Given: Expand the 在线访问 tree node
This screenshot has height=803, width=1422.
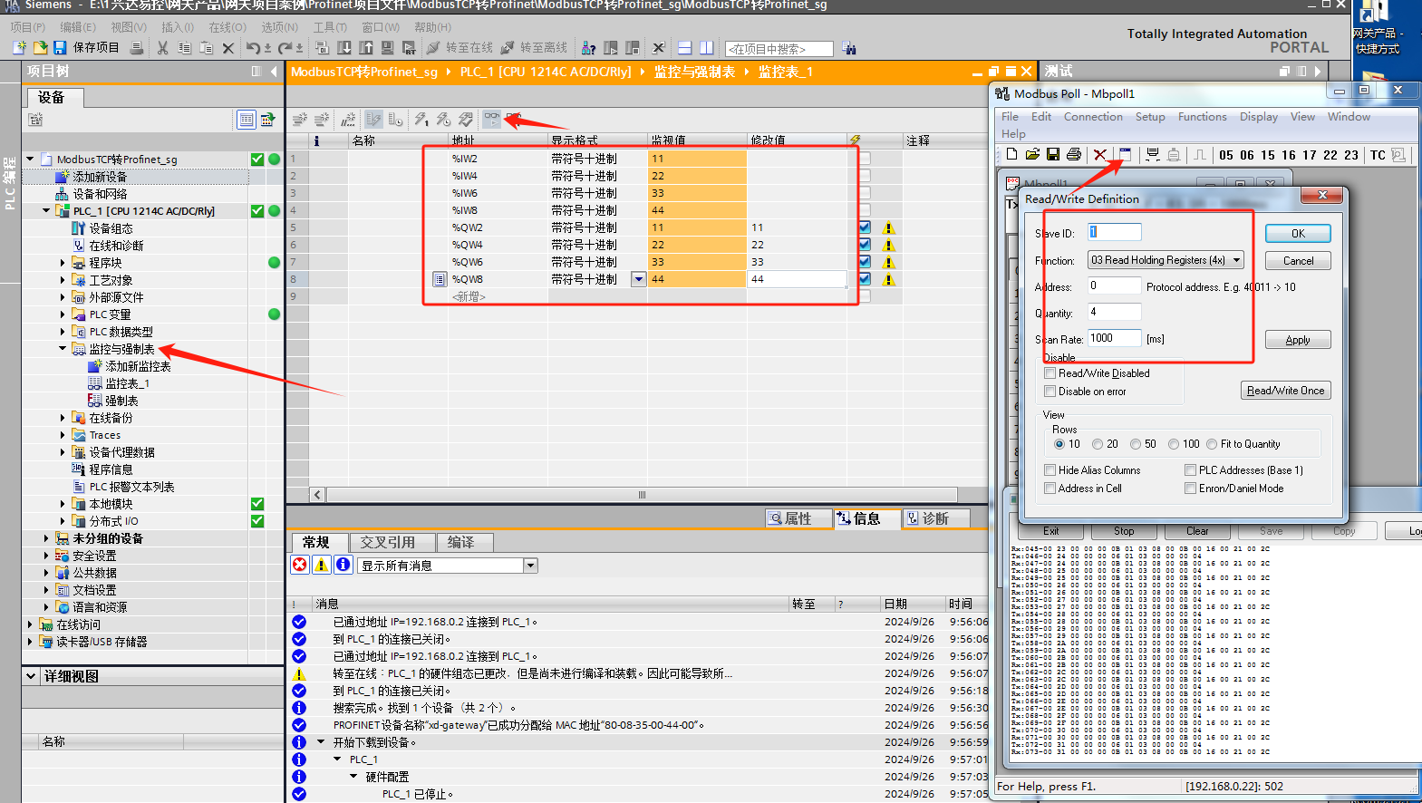Looking at the screenshot, I should 30,624.
